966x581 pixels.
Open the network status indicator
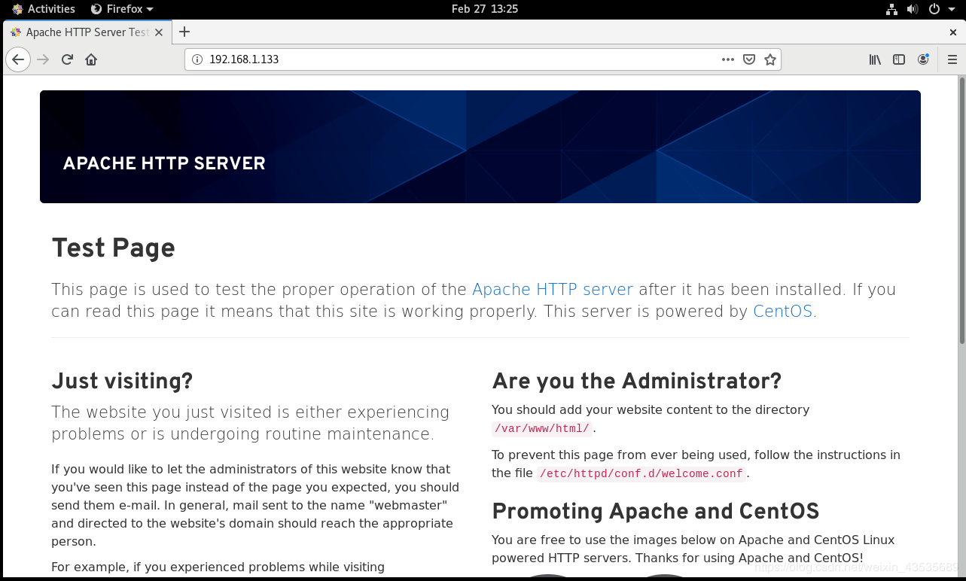[x=891, y=9]
